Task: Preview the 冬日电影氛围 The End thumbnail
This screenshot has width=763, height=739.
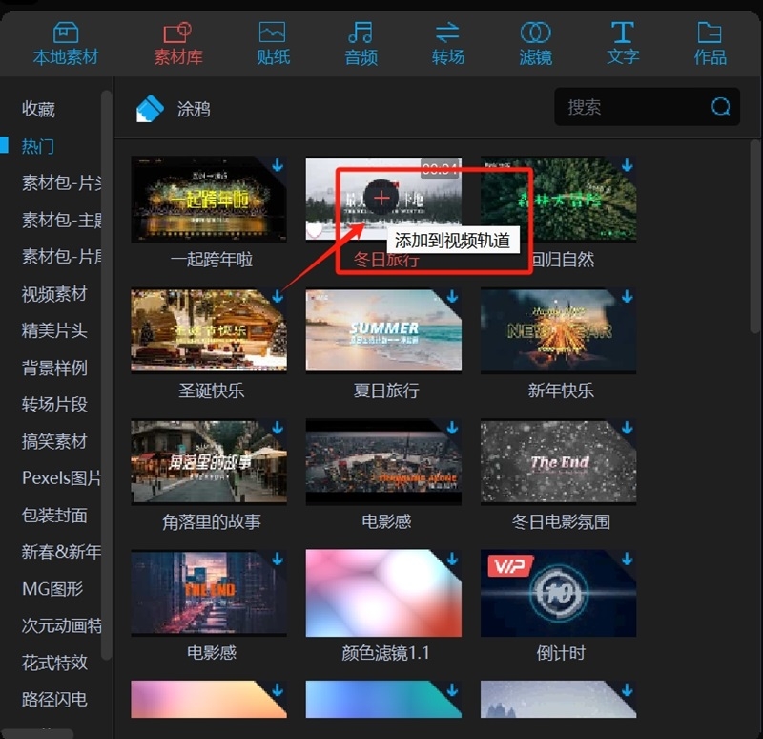Action: tap(559, 461)
